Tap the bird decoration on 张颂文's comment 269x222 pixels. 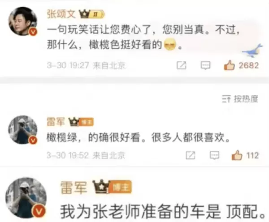coord(252,51)
